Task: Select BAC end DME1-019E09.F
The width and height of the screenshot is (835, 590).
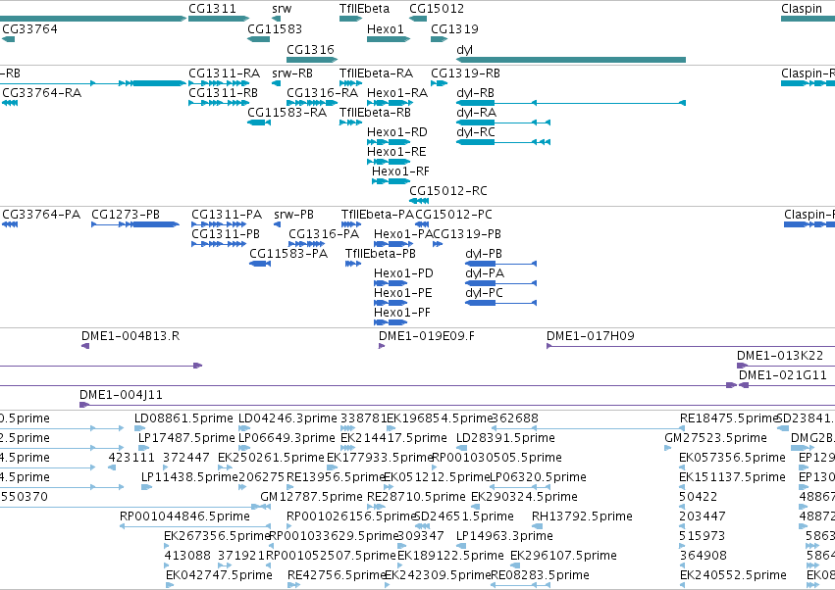Action: click(427, 336)
